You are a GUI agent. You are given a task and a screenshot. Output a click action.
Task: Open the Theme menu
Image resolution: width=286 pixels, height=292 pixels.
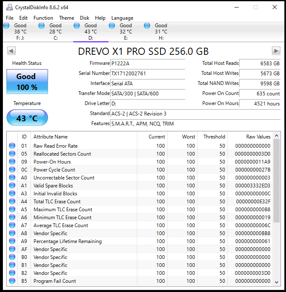(x=67, y=18)
